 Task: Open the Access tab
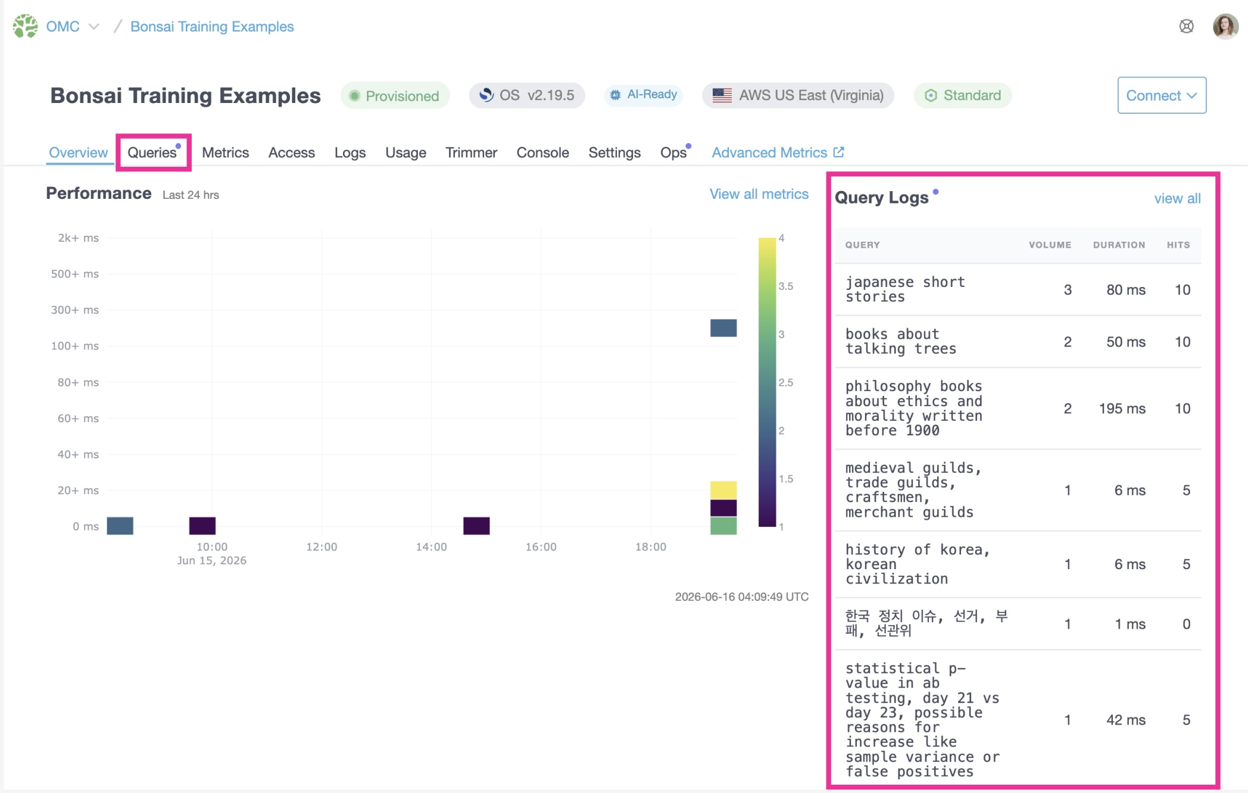(x=291, y=152)
